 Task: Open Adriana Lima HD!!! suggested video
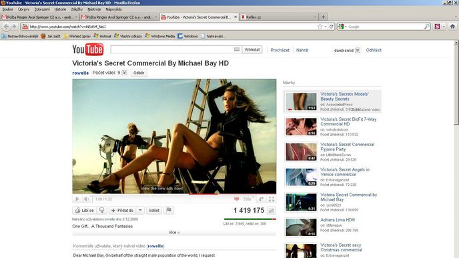coord(338,220)
